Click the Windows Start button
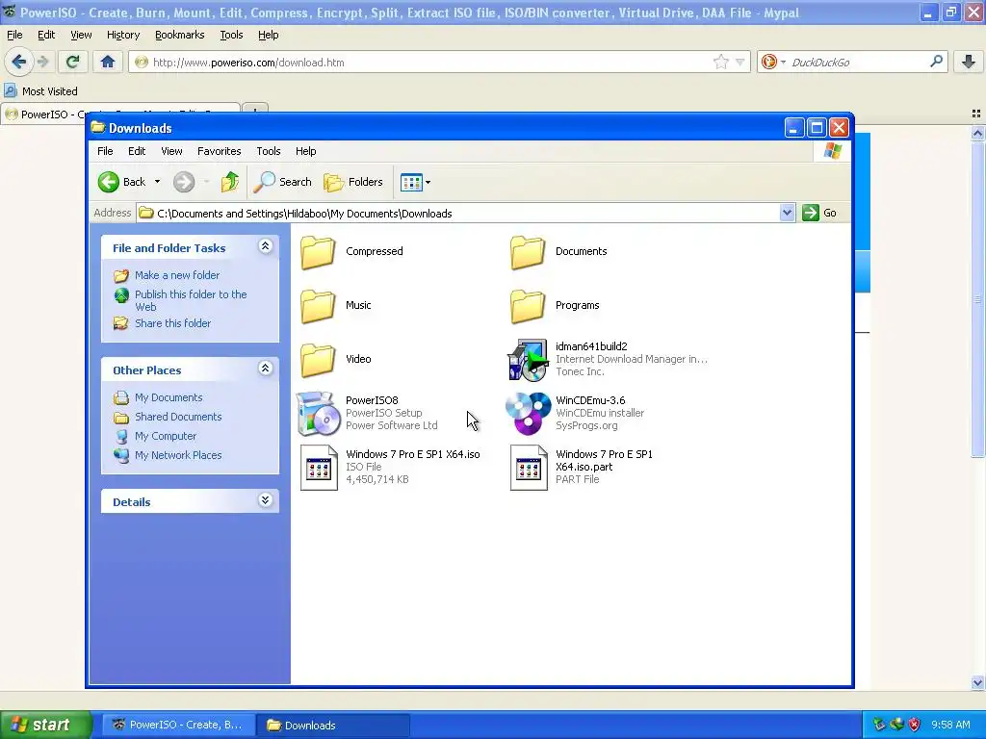This screenshot has width=986, height=739. coord(45,725)
